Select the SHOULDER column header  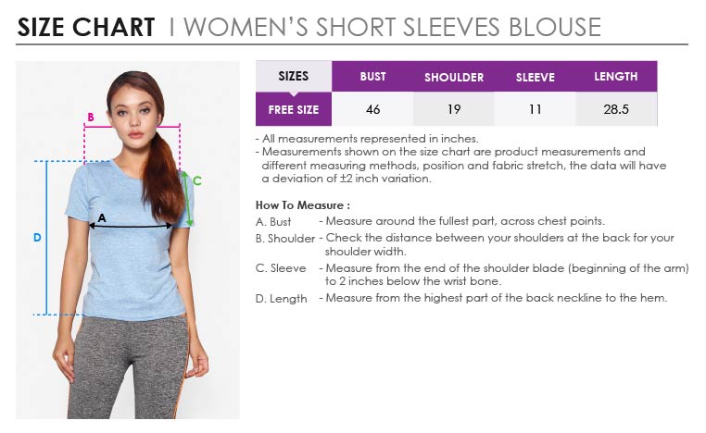454,77
